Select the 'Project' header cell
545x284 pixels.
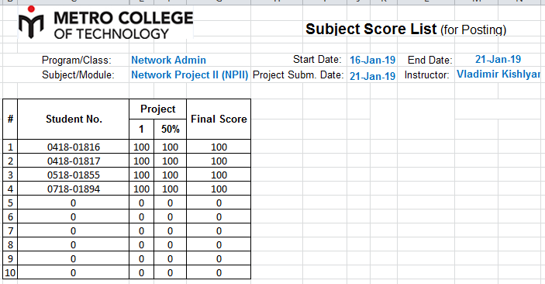coord(158,109)
